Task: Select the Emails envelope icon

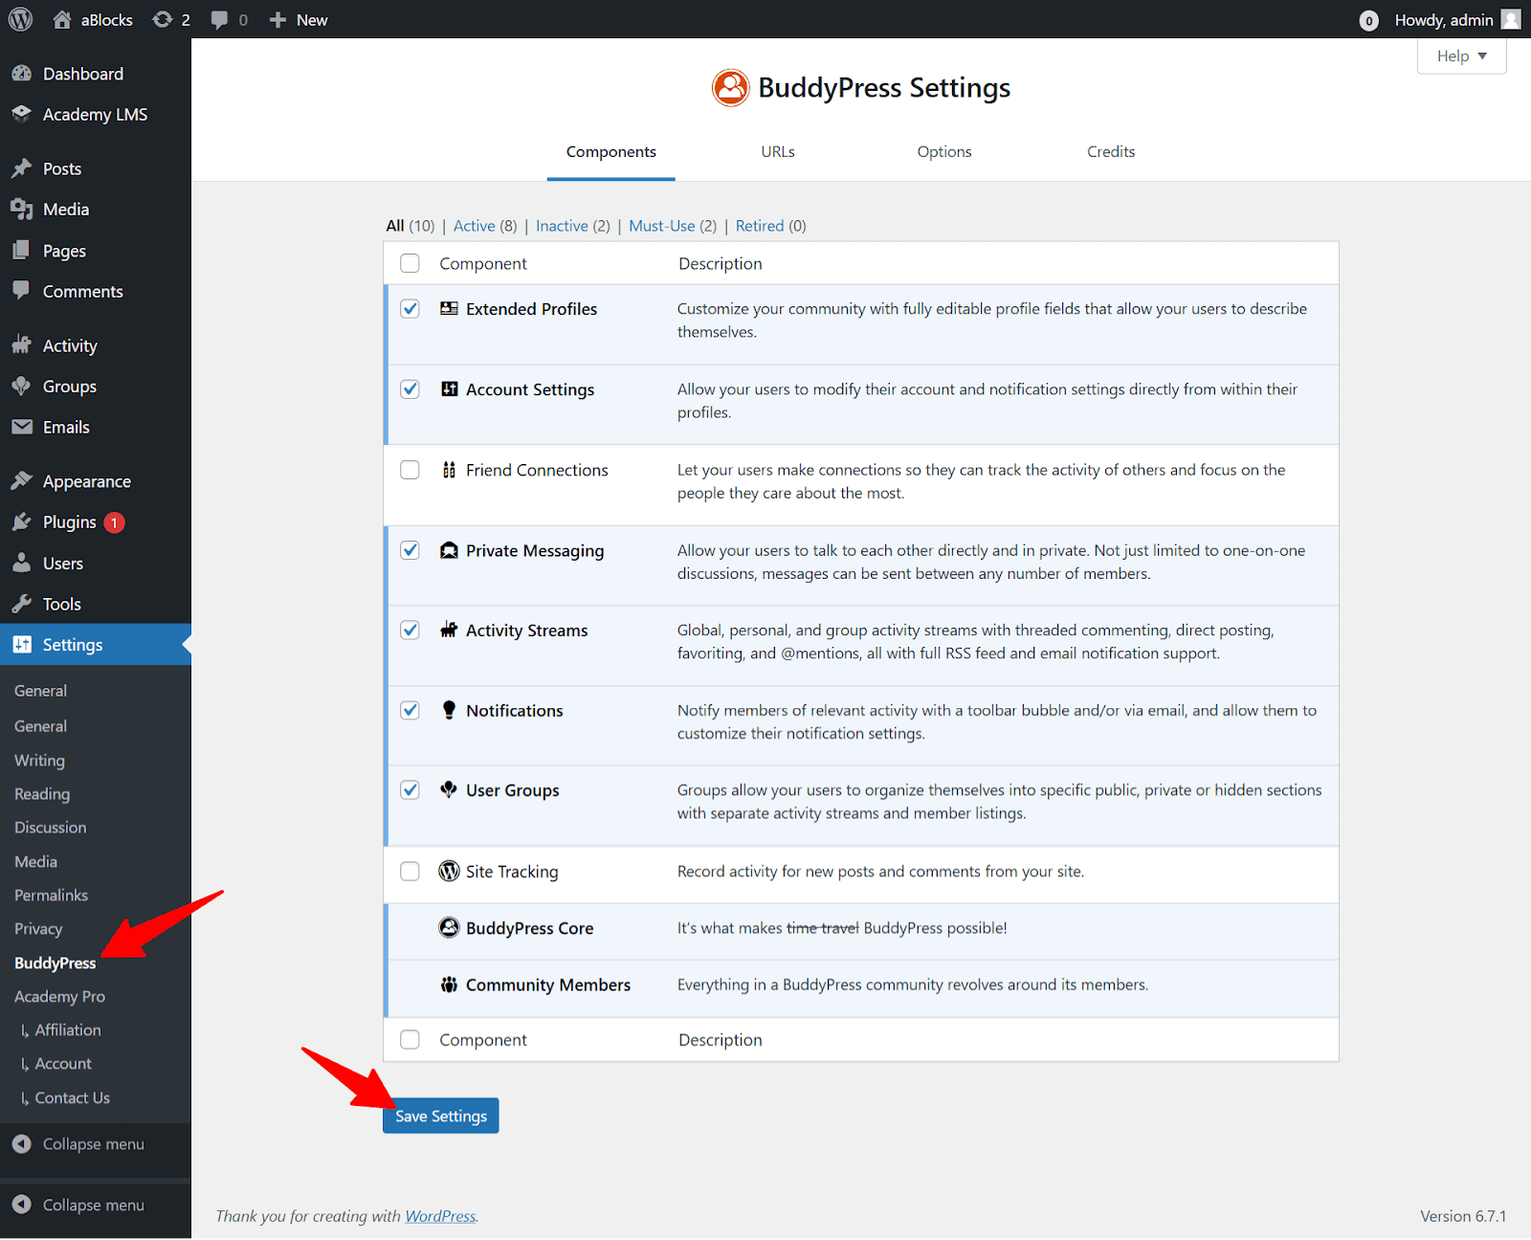Action: tap(21, 427)
